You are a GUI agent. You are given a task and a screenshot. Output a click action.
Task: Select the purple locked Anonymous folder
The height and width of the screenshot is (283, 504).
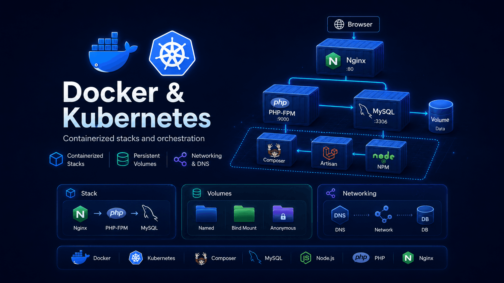pyautogui.click(x=283, y=214)
